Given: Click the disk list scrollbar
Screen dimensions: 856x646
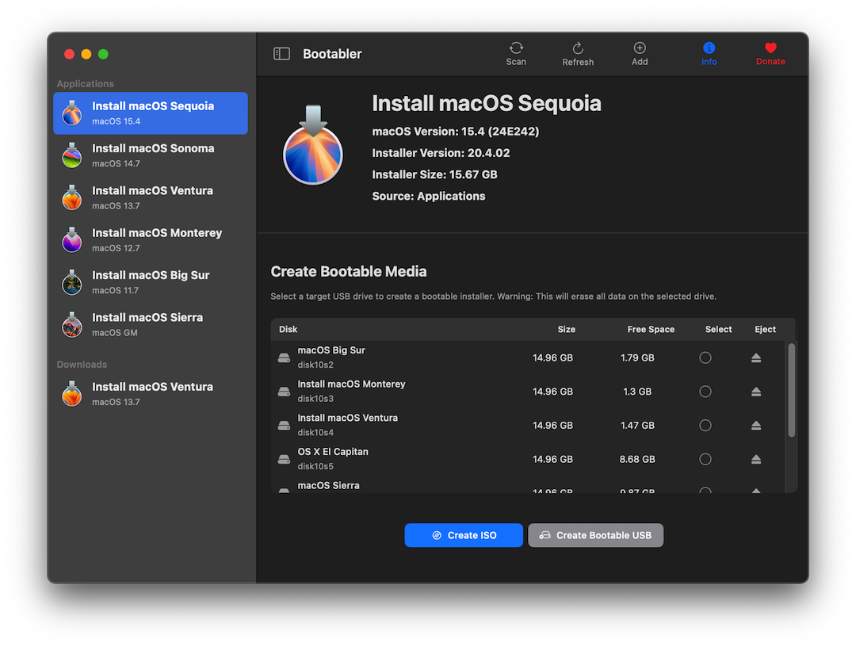Looking at the screenshot, I should pos(792,390).
